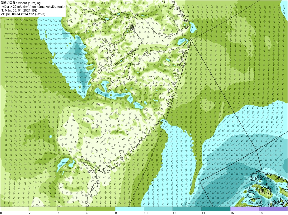Viewport: 288px width, 215px height.
Task: Click the legend scale label 8
Action: click(116, 213)
